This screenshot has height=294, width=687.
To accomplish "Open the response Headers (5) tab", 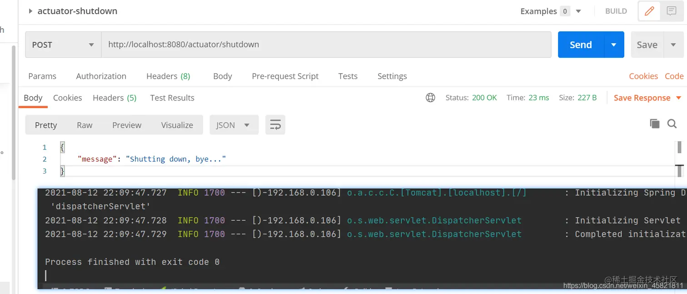I will pos(114,98).
